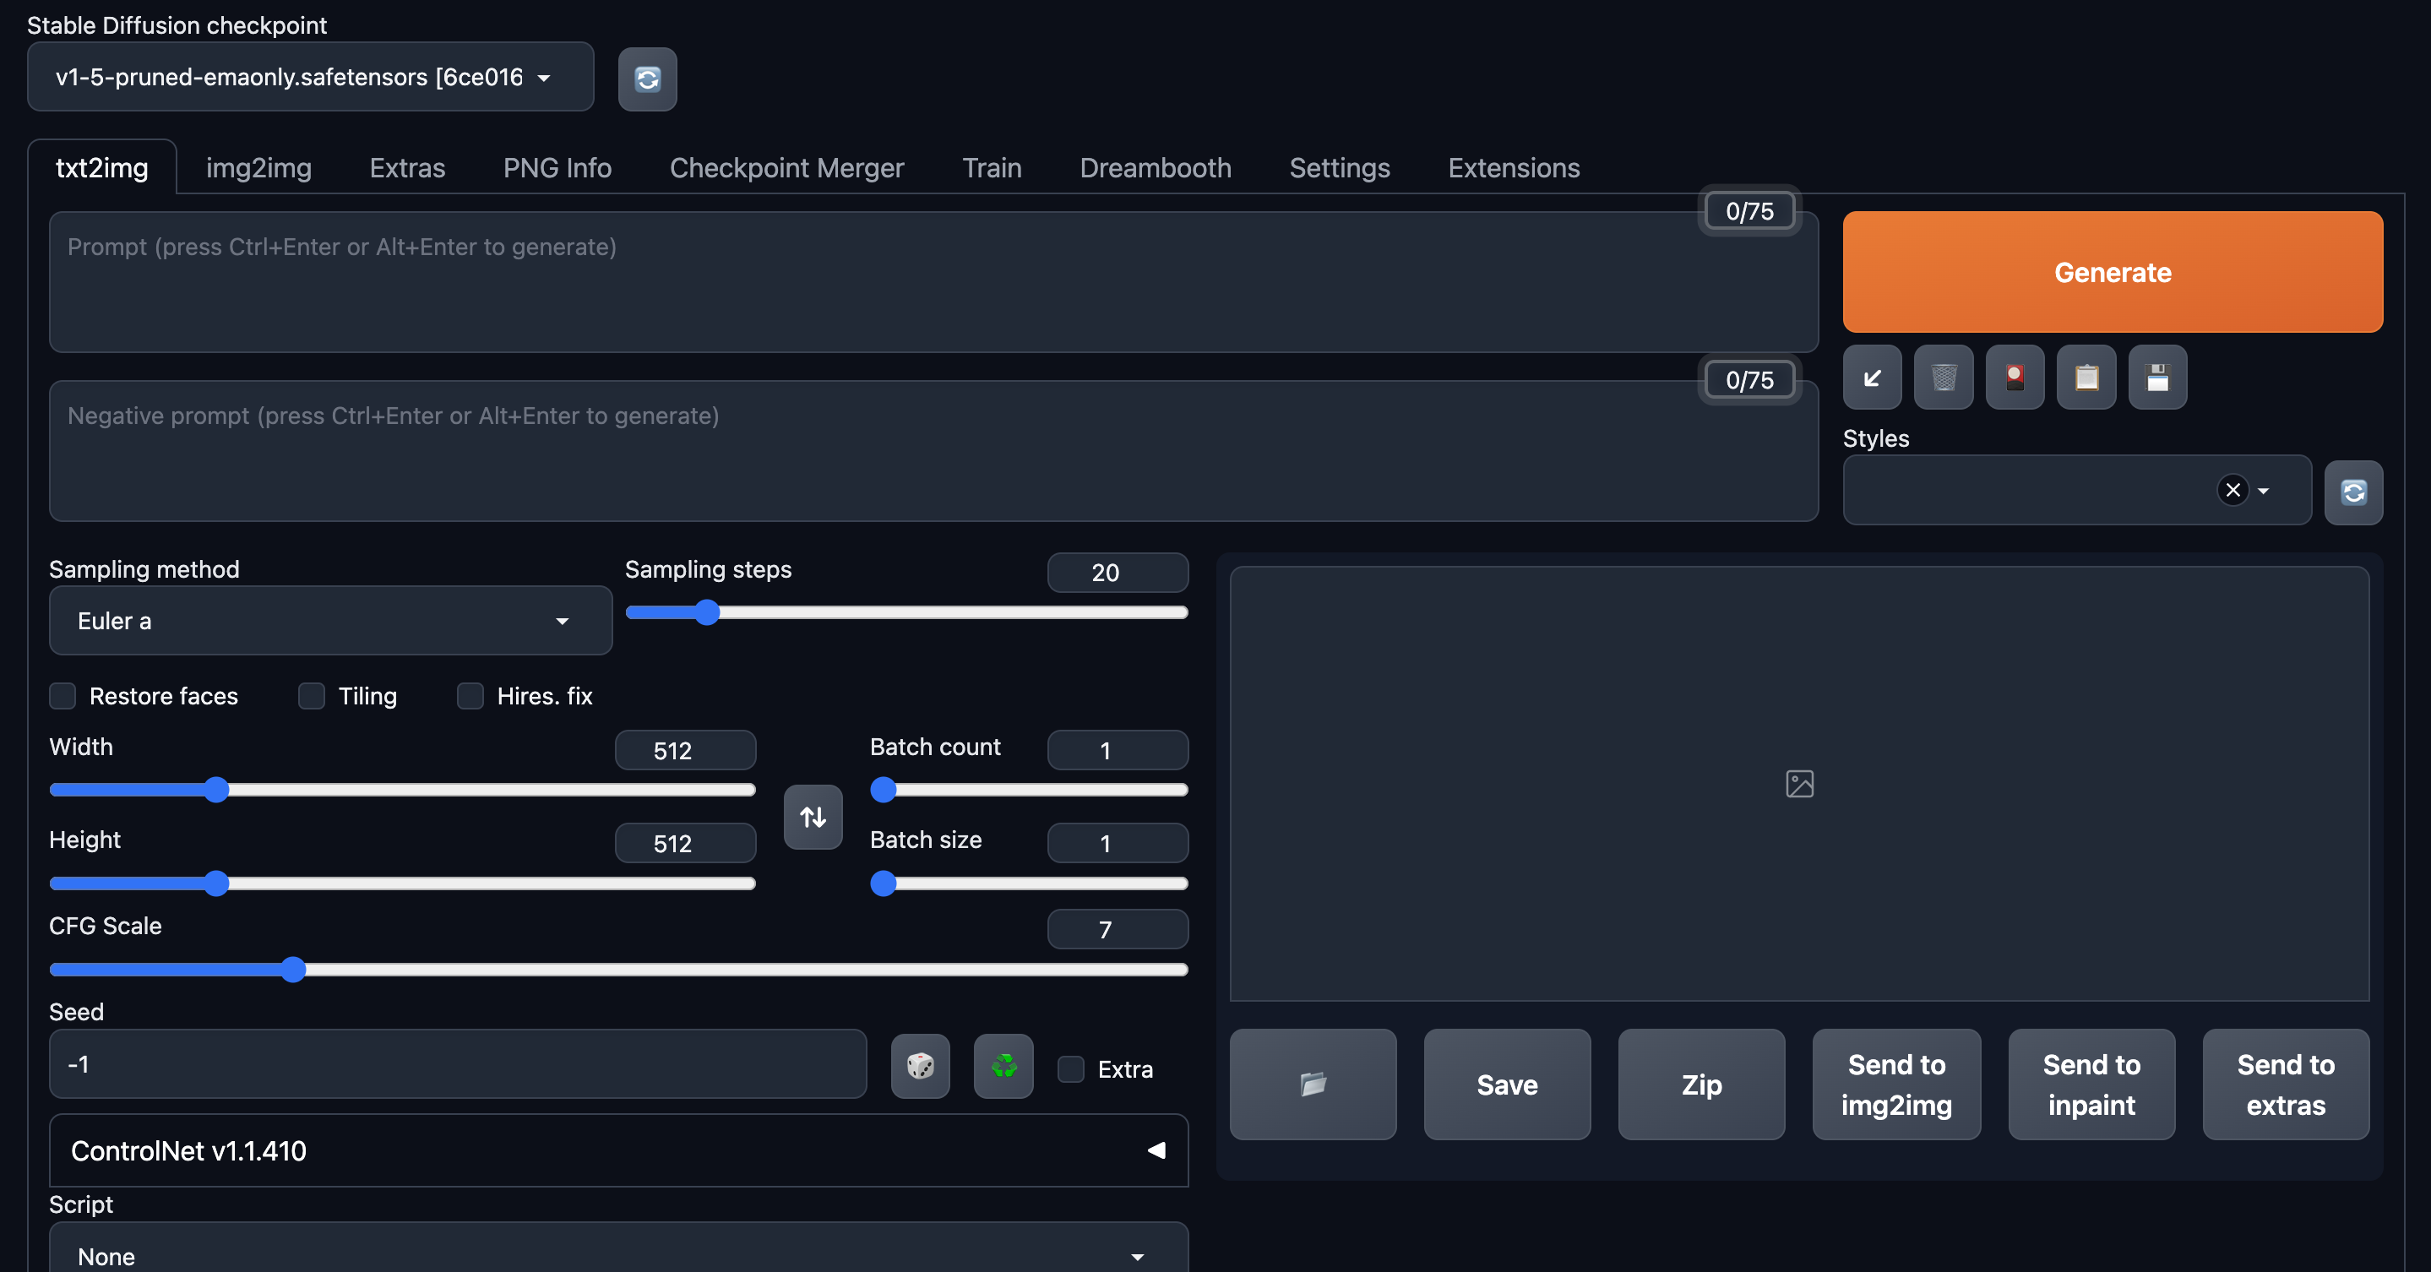This screenshot has height=1272, width=2431.
Task: Check the Extra seed options box
Action: pos(1070,1069)
